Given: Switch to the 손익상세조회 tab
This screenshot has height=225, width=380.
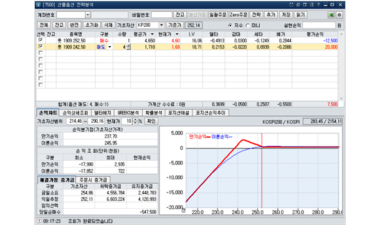Looking at the screenshot, I should pos(75,113).
